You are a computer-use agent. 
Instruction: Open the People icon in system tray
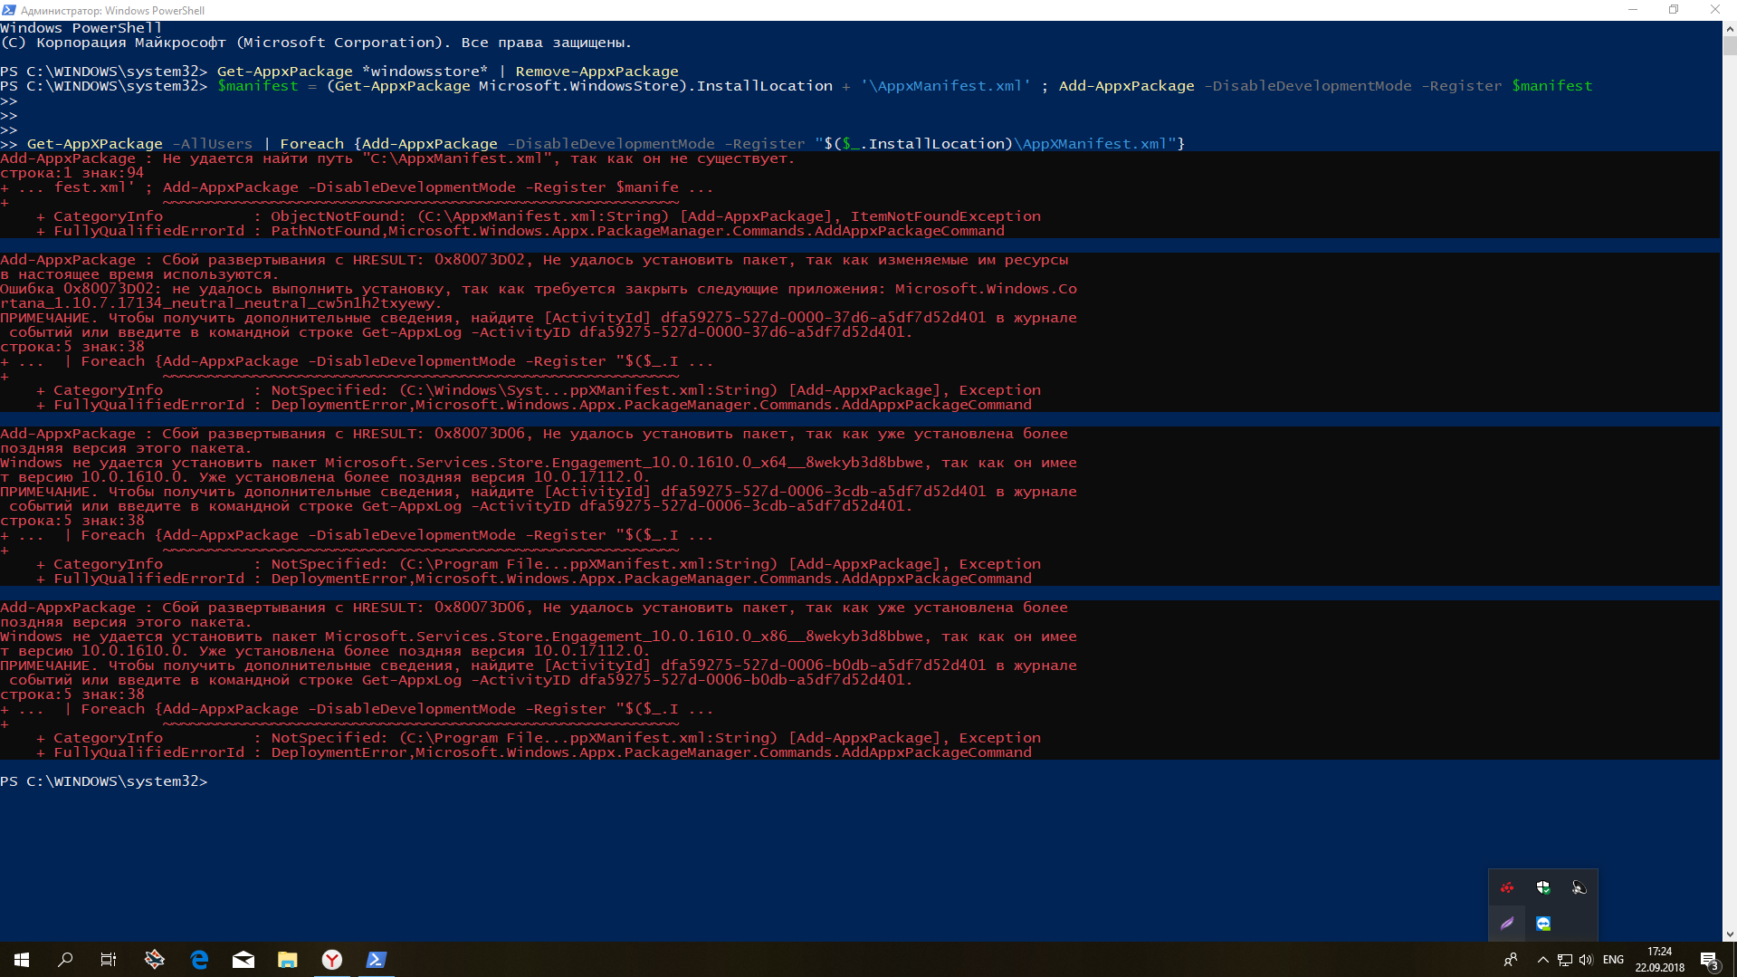pos(1511,960)
